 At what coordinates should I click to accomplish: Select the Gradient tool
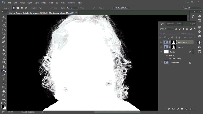pyautogui.click(x=3, y=62)
